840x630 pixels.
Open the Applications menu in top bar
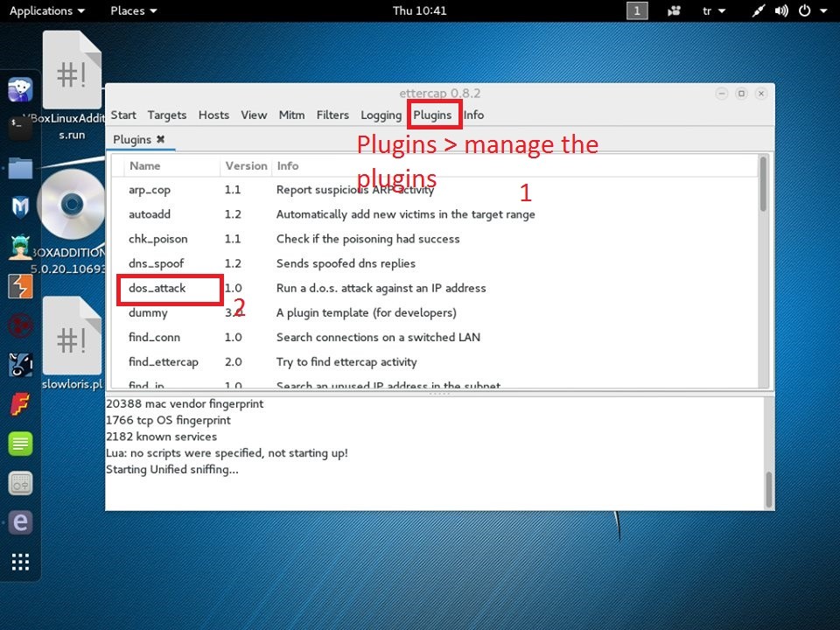coord(46,10)
